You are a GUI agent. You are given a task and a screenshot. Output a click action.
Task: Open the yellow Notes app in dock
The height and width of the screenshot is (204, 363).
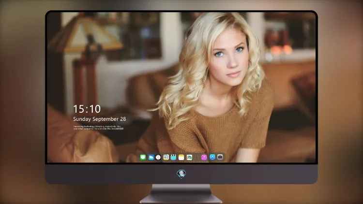click(x=181, y=157)
